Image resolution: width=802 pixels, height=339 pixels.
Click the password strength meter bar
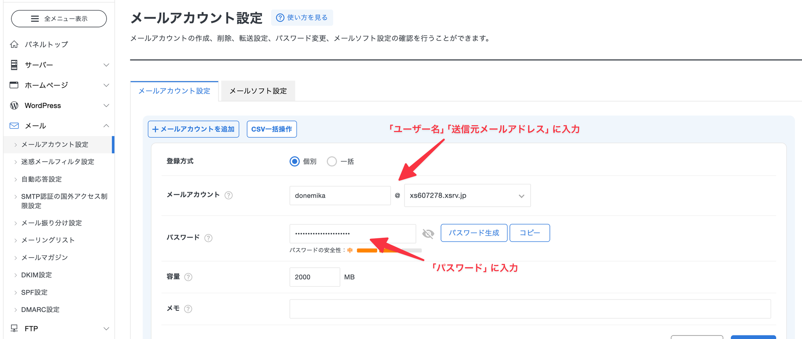coord(389,251)
